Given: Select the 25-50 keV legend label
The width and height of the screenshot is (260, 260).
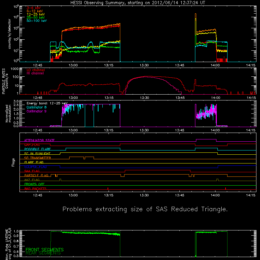Looking at the screenshot, I should click(x=36, y=18).
